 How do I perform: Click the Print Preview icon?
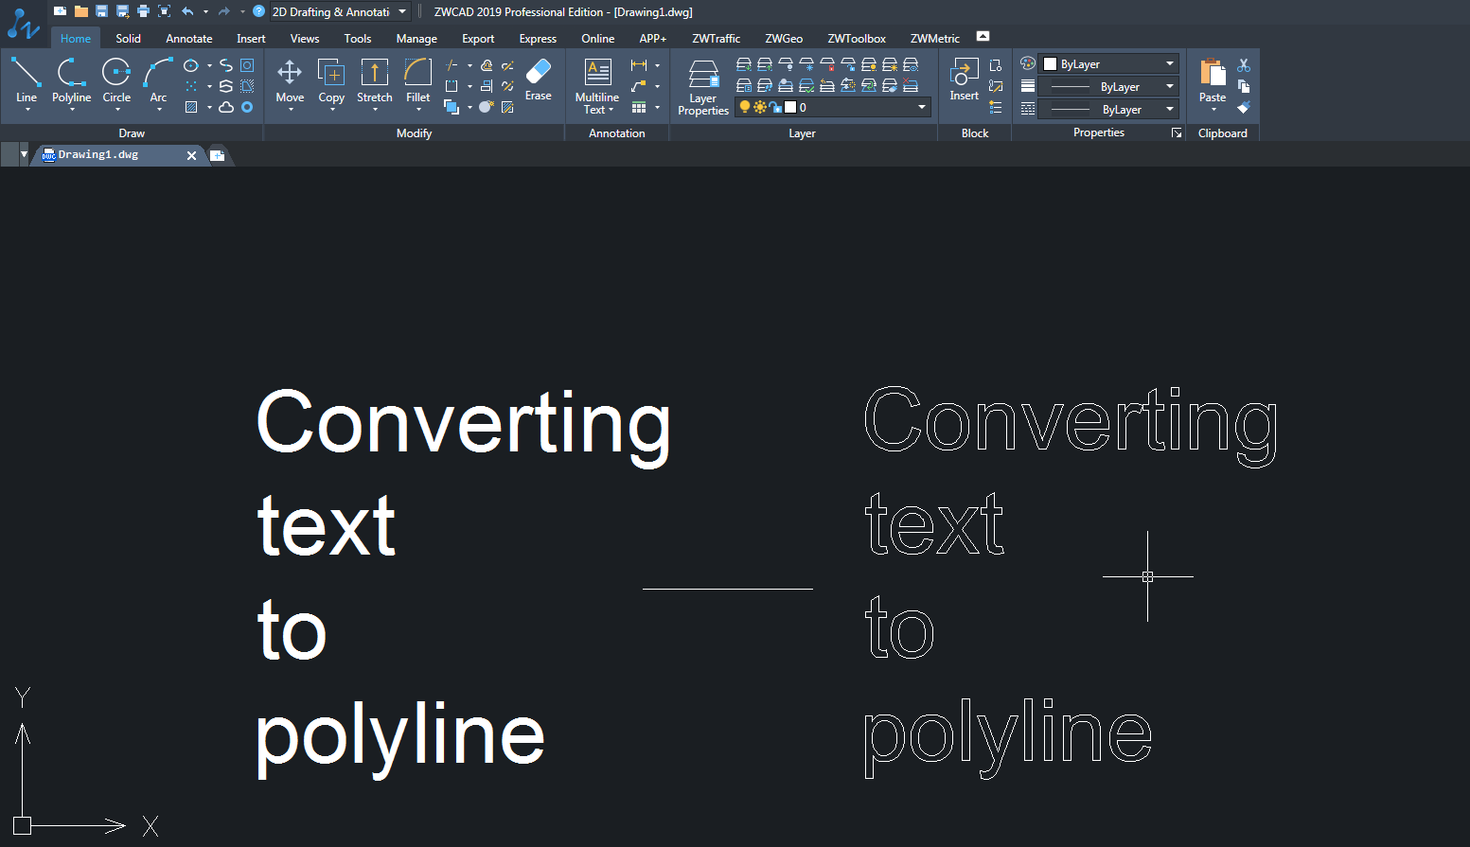(164, 11)
